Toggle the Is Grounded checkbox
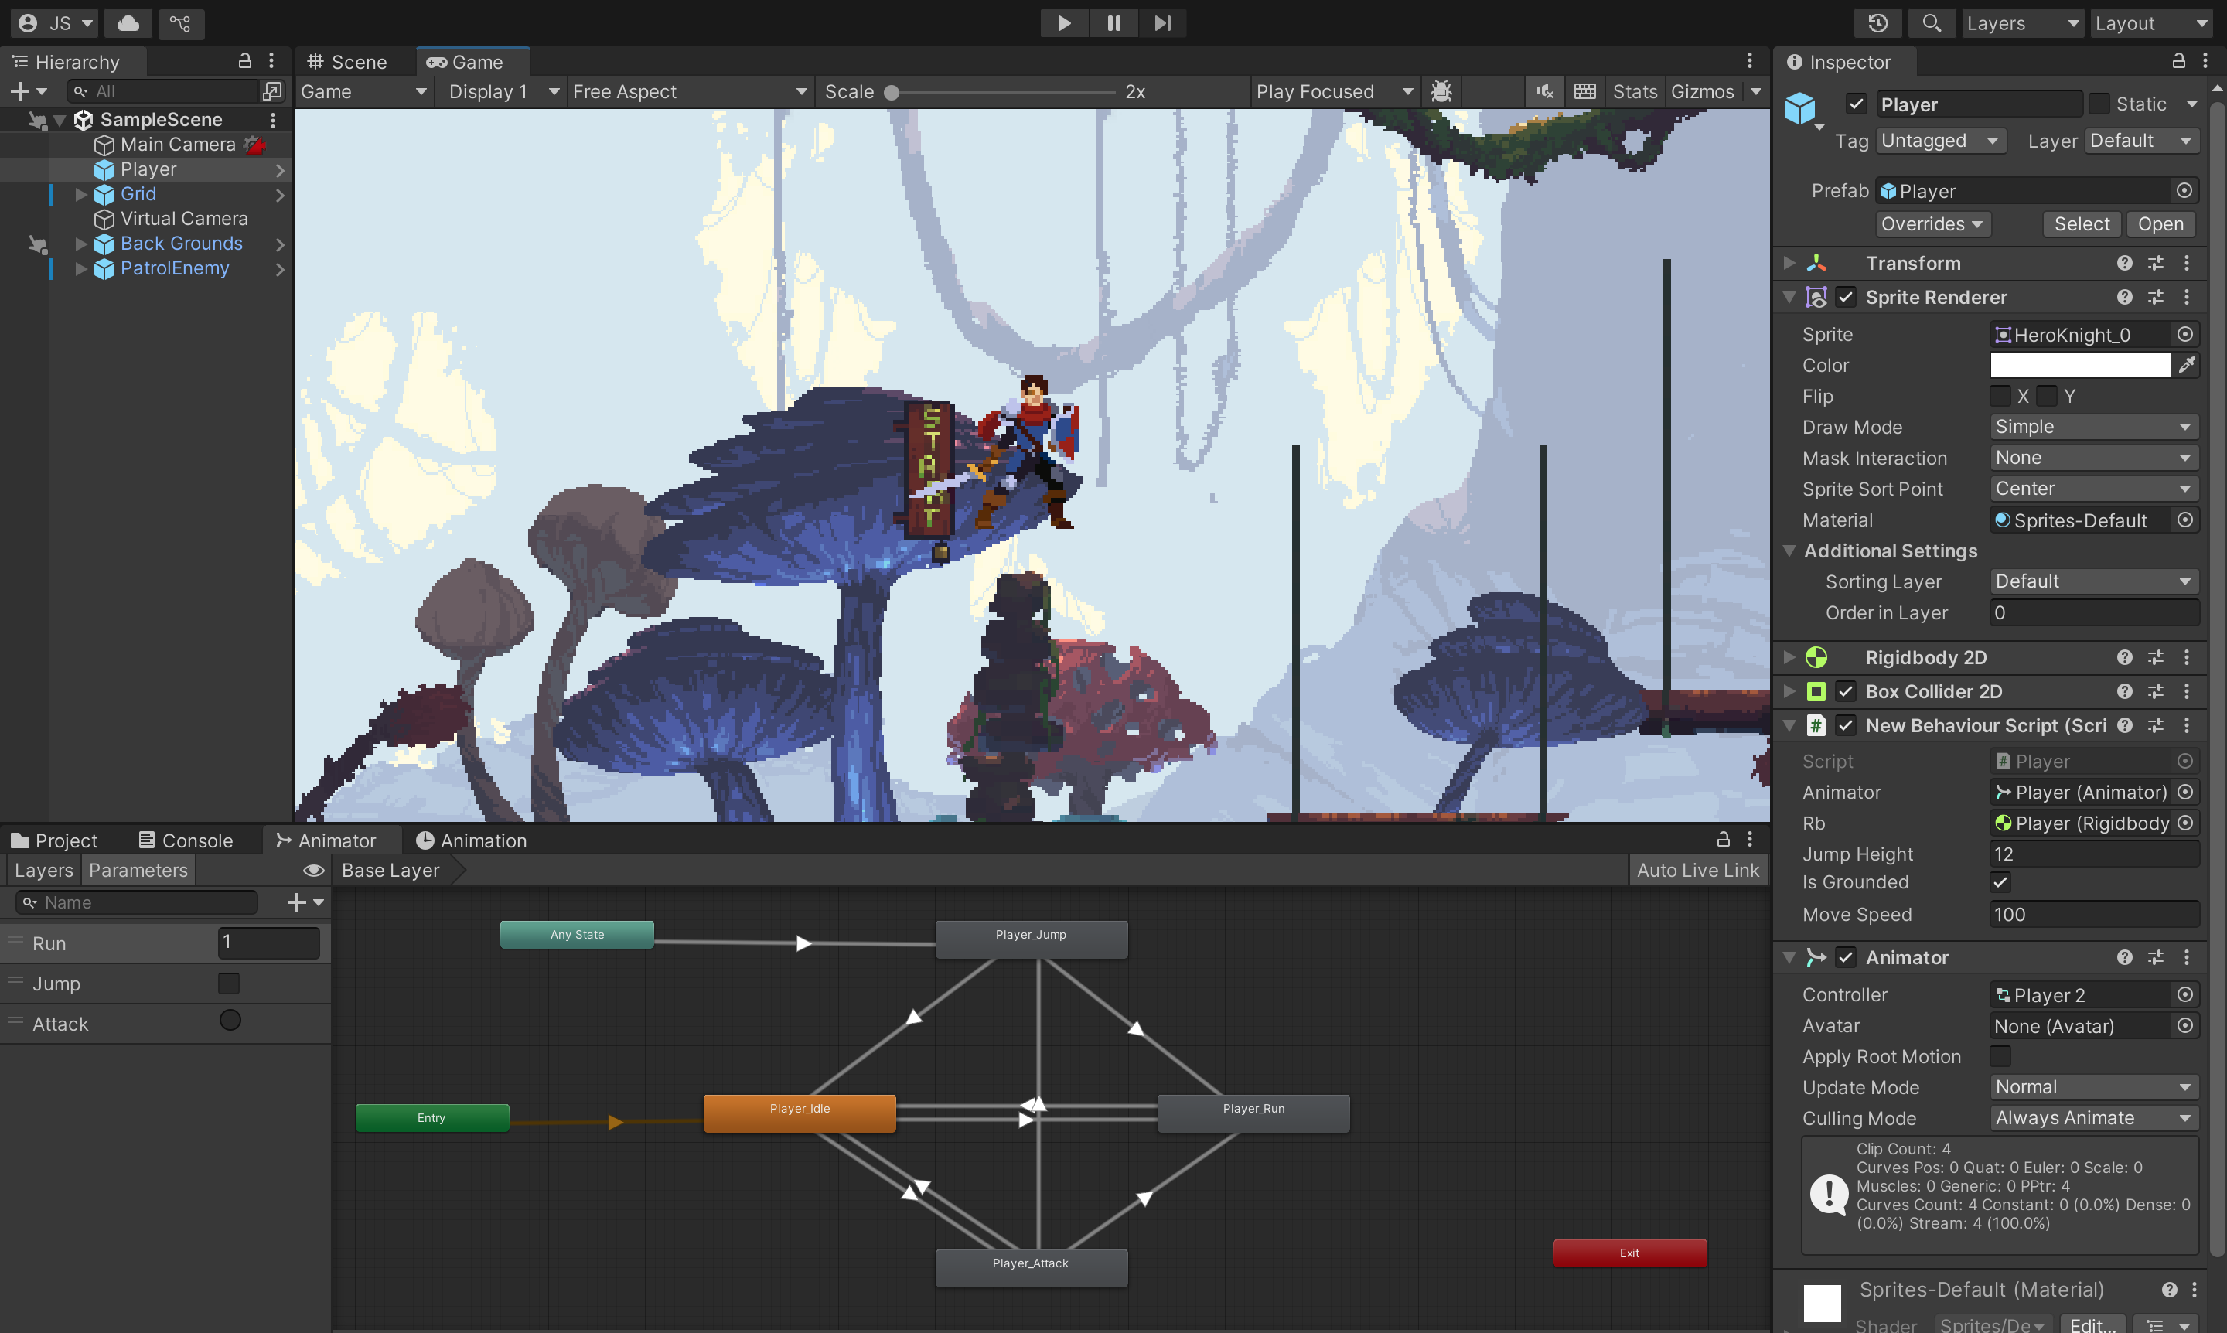The height and width of the screenshot is (1333, 2227). click(x=2000, y=882)
